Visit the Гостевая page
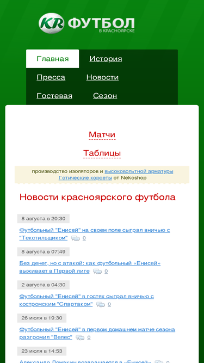 [x=54, y=96]
